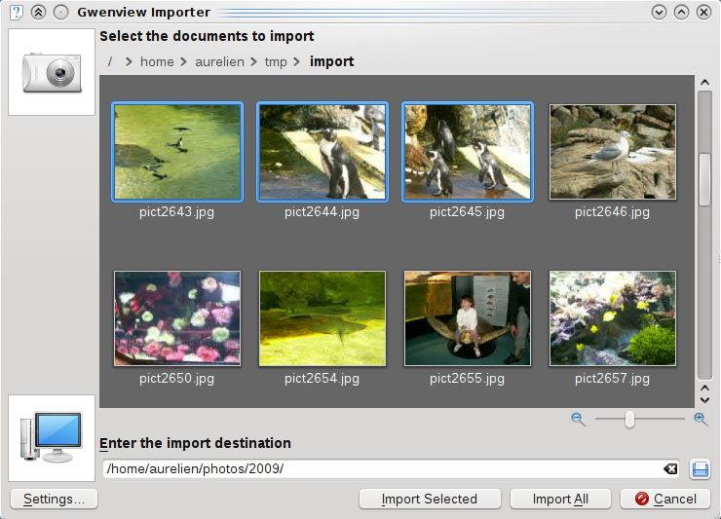Viewport: 721px width, 519px height.
Task: Click the thumbnail size slider handle
Action: pos(629,420)
